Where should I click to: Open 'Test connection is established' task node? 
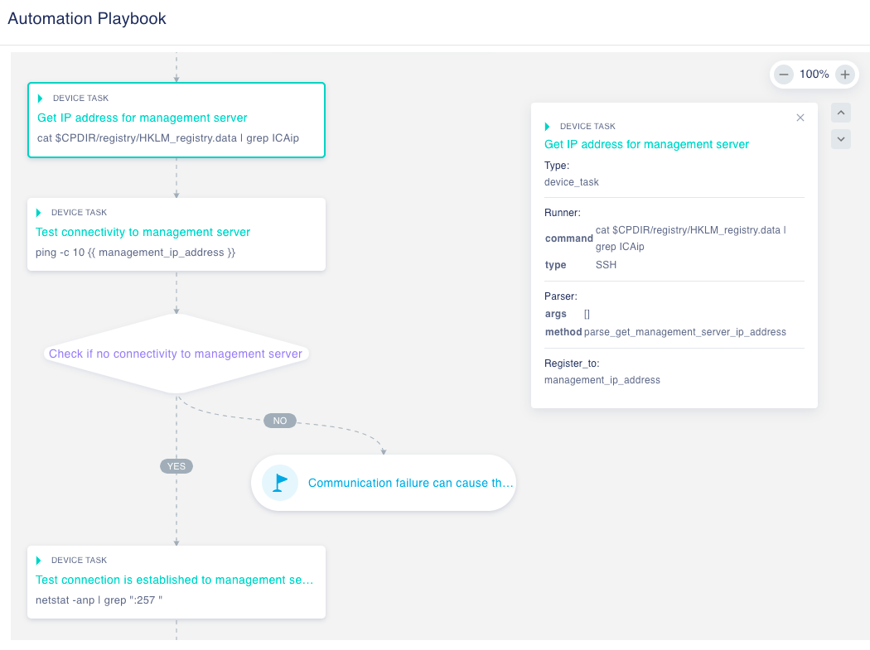174,580
